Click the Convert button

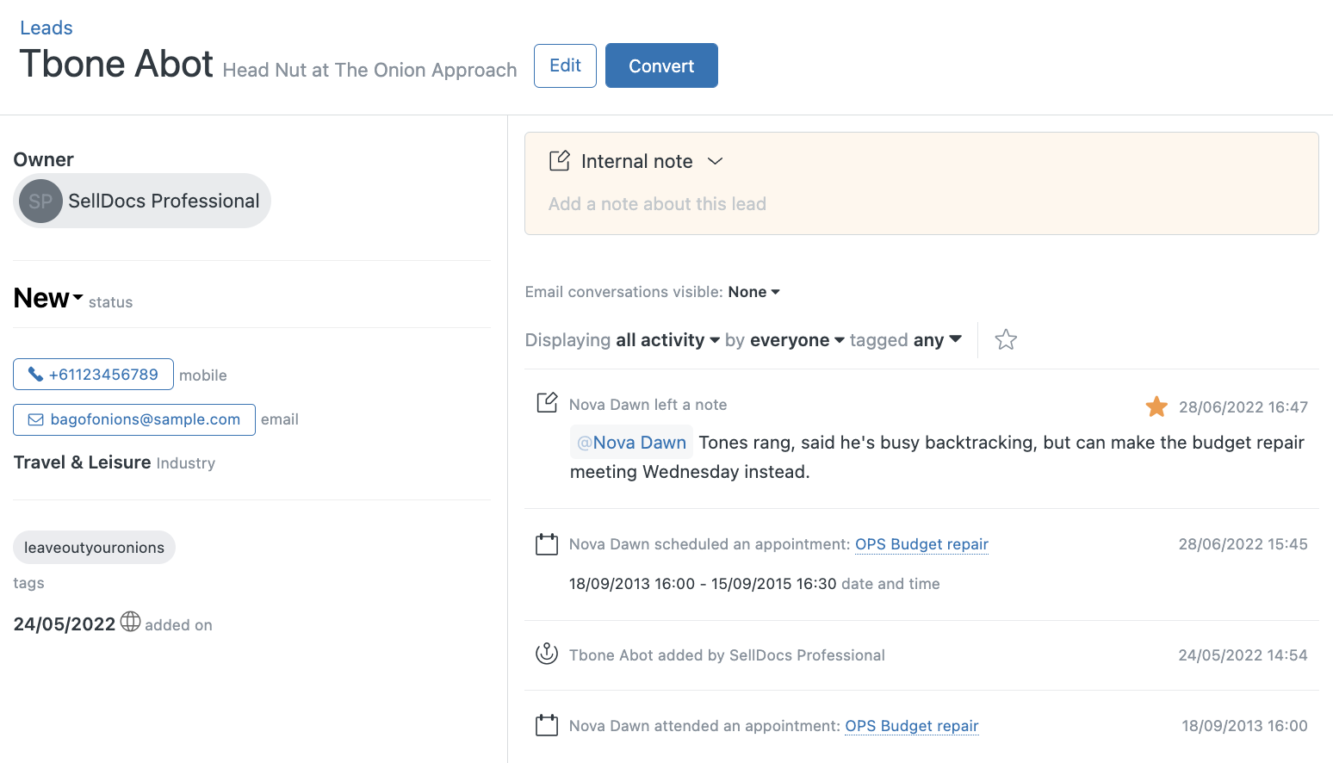[x=661, y=65]
